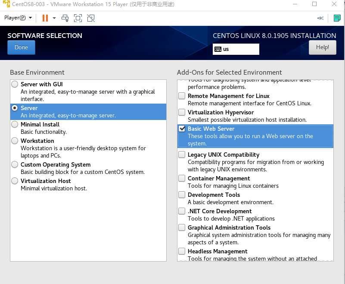
Task: Click 'Remote management interface for CentOS Linux.' text
Action: tap(249, 104)
